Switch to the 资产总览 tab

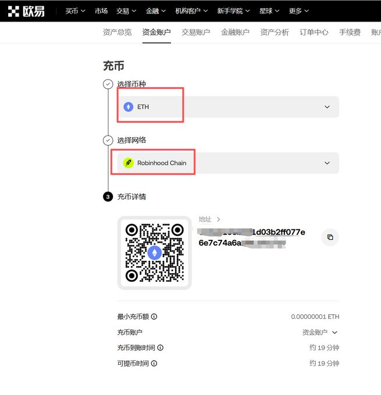(x=117, y=33)
